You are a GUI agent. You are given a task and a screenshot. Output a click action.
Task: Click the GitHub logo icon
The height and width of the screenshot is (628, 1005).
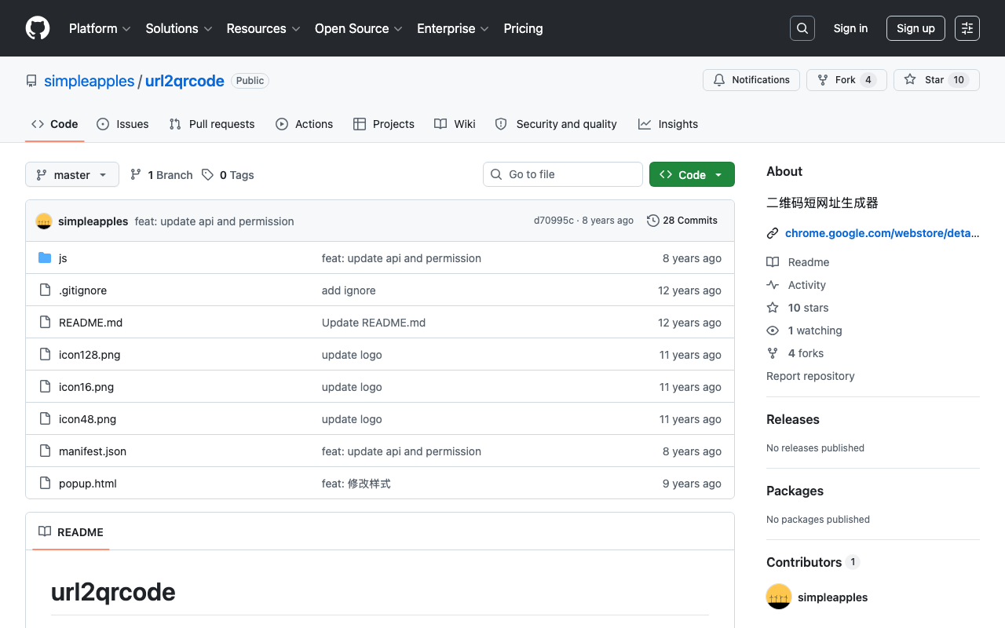coord(38,28)
